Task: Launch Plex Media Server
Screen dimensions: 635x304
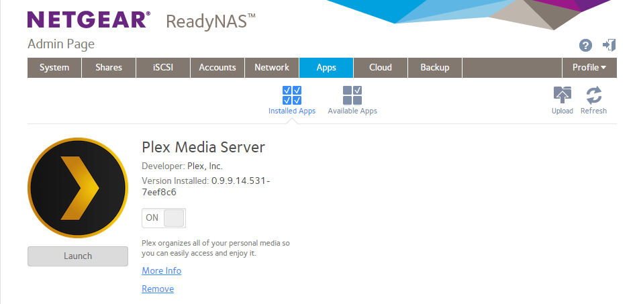Action: (x=78, y=256)
